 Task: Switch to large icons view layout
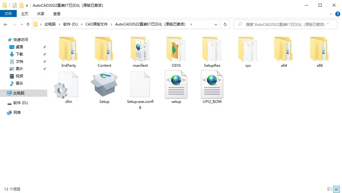[337, 189]
